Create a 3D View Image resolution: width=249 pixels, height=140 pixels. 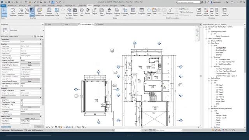(82, 12)
